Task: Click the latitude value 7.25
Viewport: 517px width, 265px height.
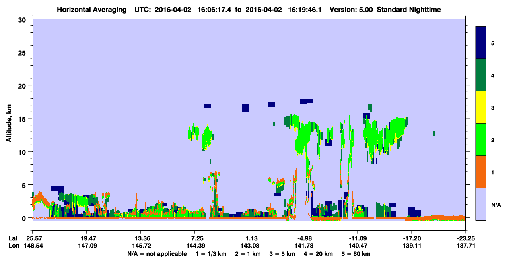Action: pyautogui.click(x=195, y=238)
